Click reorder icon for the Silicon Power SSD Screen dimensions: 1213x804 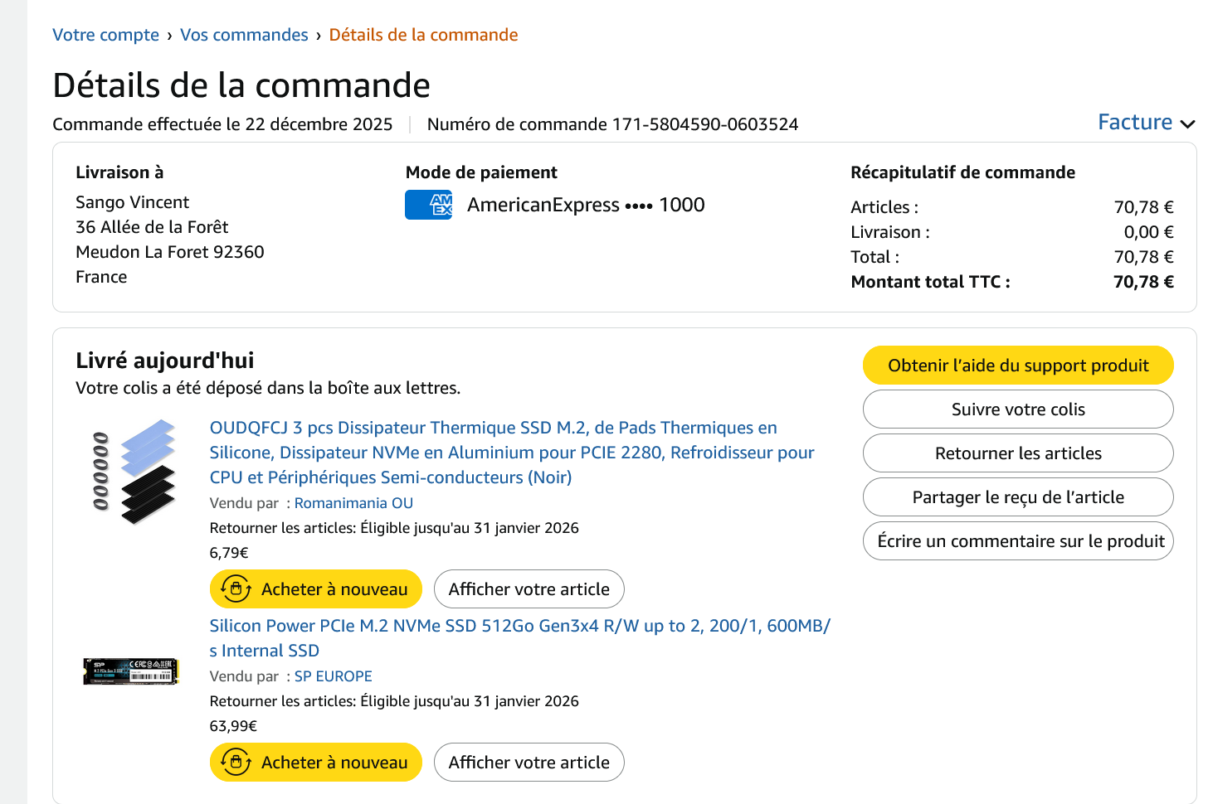(x=236, y=763)
